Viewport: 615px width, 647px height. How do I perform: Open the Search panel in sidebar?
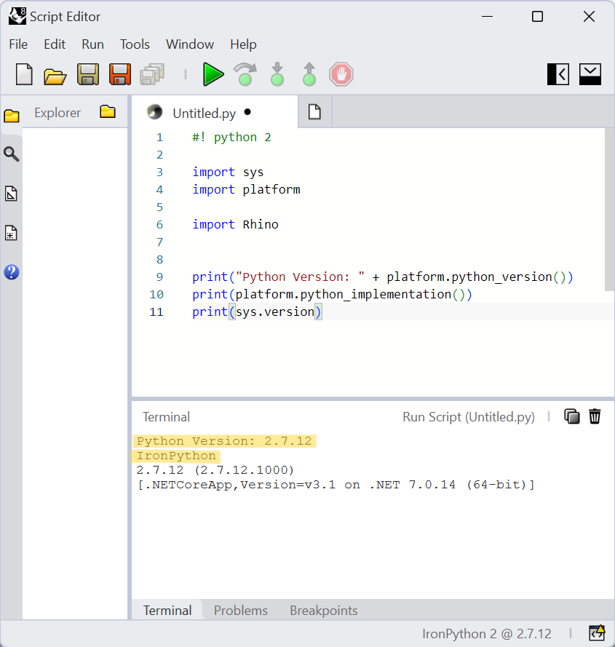point(12,154)
